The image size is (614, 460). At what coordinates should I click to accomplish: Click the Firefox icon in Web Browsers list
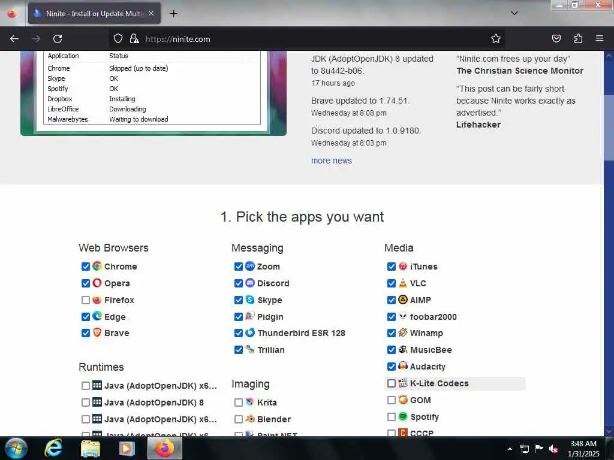(x=97, y=300)
